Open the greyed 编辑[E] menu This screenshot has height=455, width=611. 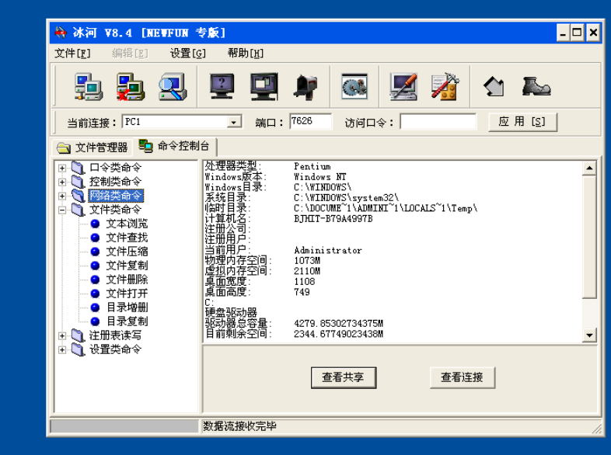point(130,53)
